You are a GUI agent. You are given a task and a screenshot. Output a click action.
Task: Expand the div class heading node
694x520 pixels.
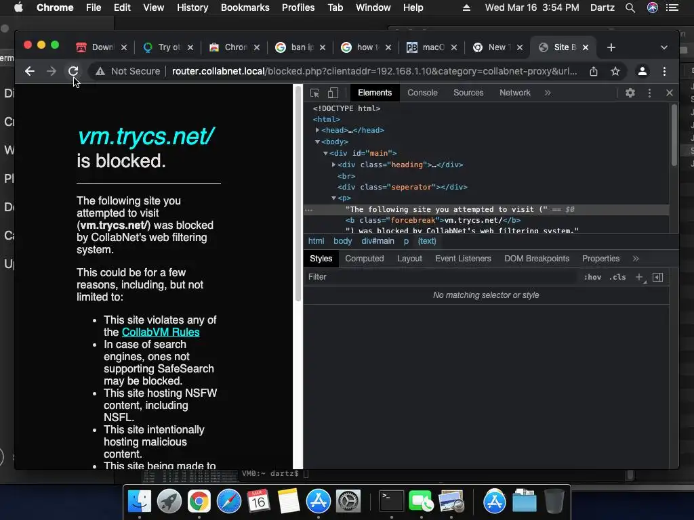[333, 165]
